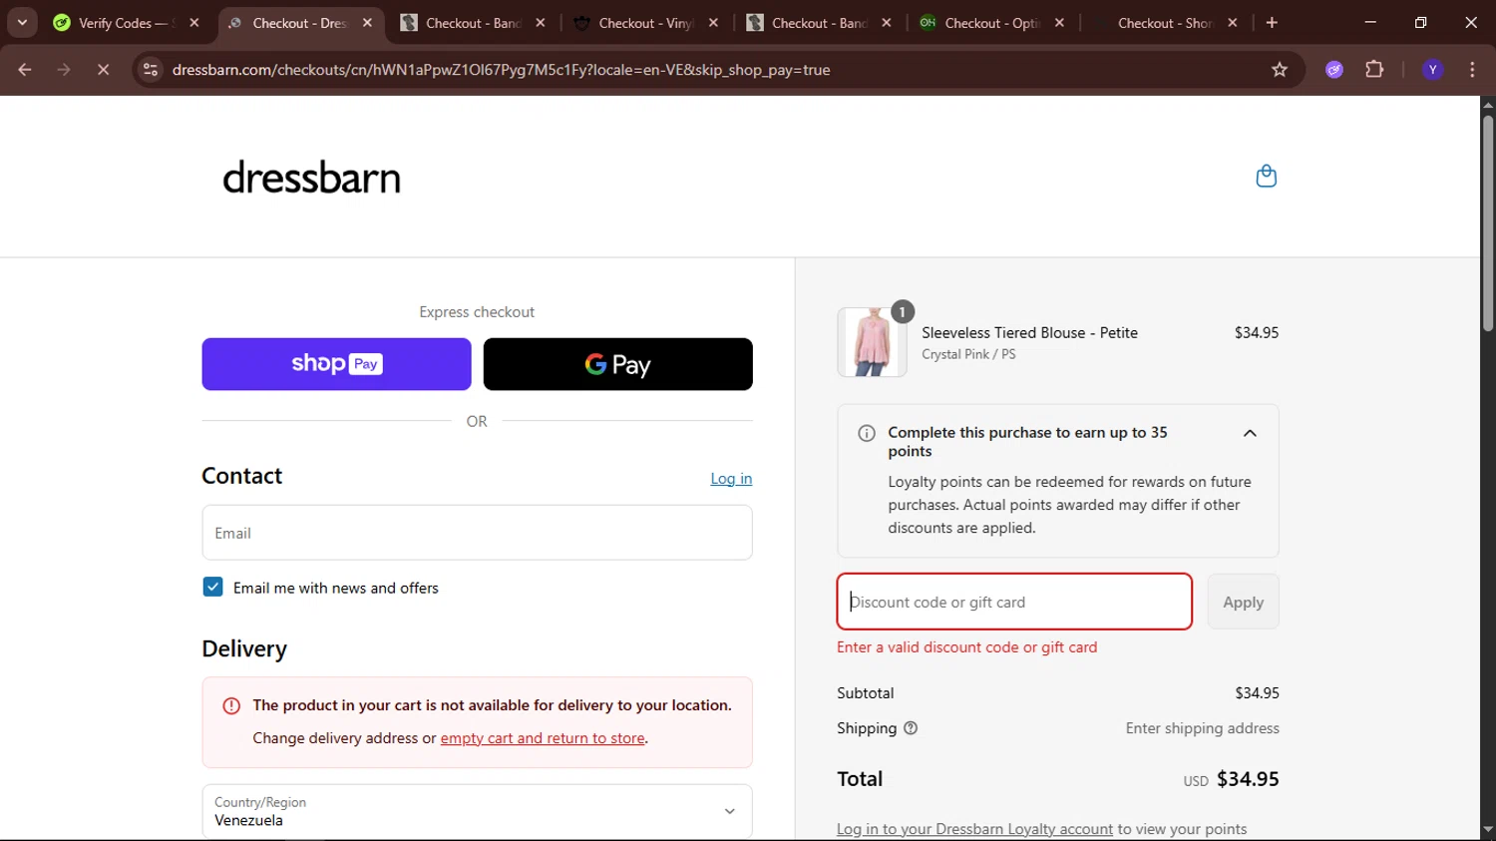This screenshot has height=841, width=1496.
Task: Collapse the loyalty points details chevron
Action: (x=1250, y=433)
